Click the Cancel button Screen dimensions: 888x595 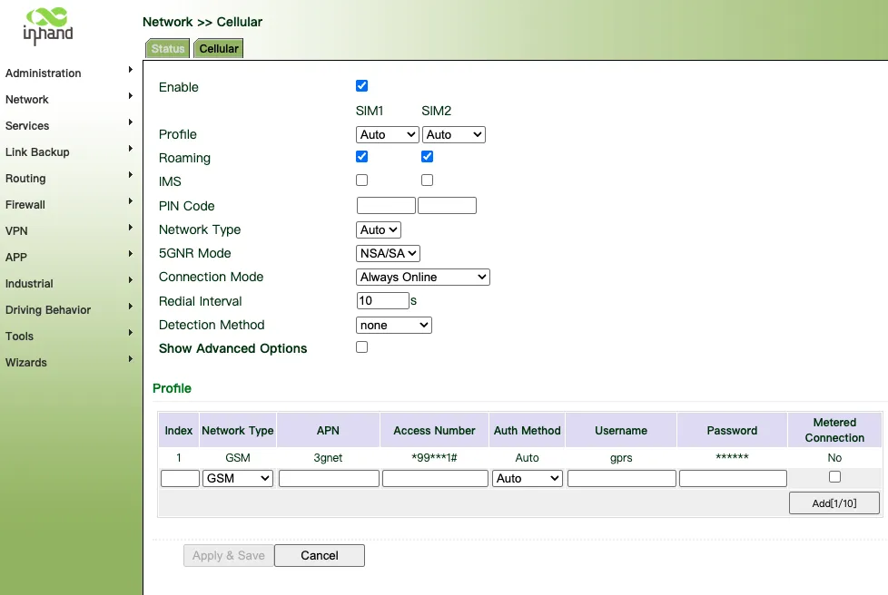point(320,555)
